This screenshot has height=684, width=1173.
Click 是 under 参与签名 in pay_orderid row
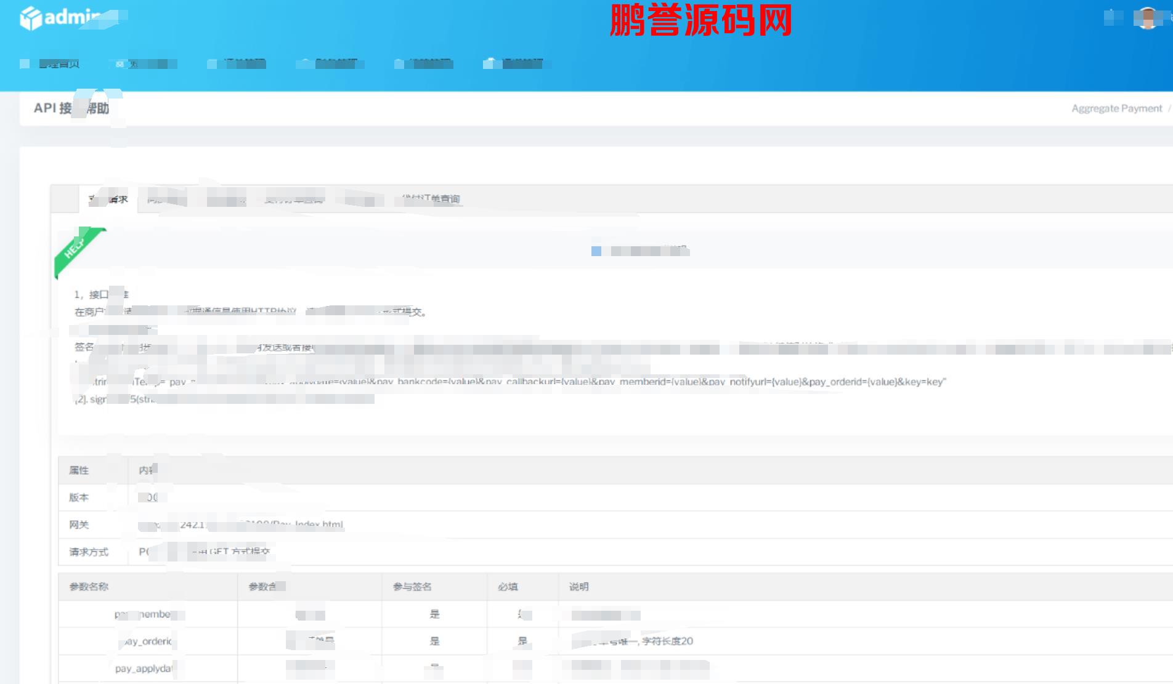click(x=434, y=641)
